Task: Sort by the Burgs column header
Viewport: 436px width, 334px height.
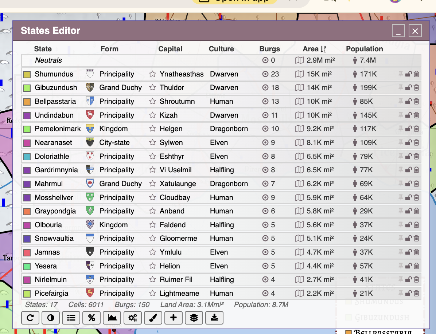Action: 269,49
